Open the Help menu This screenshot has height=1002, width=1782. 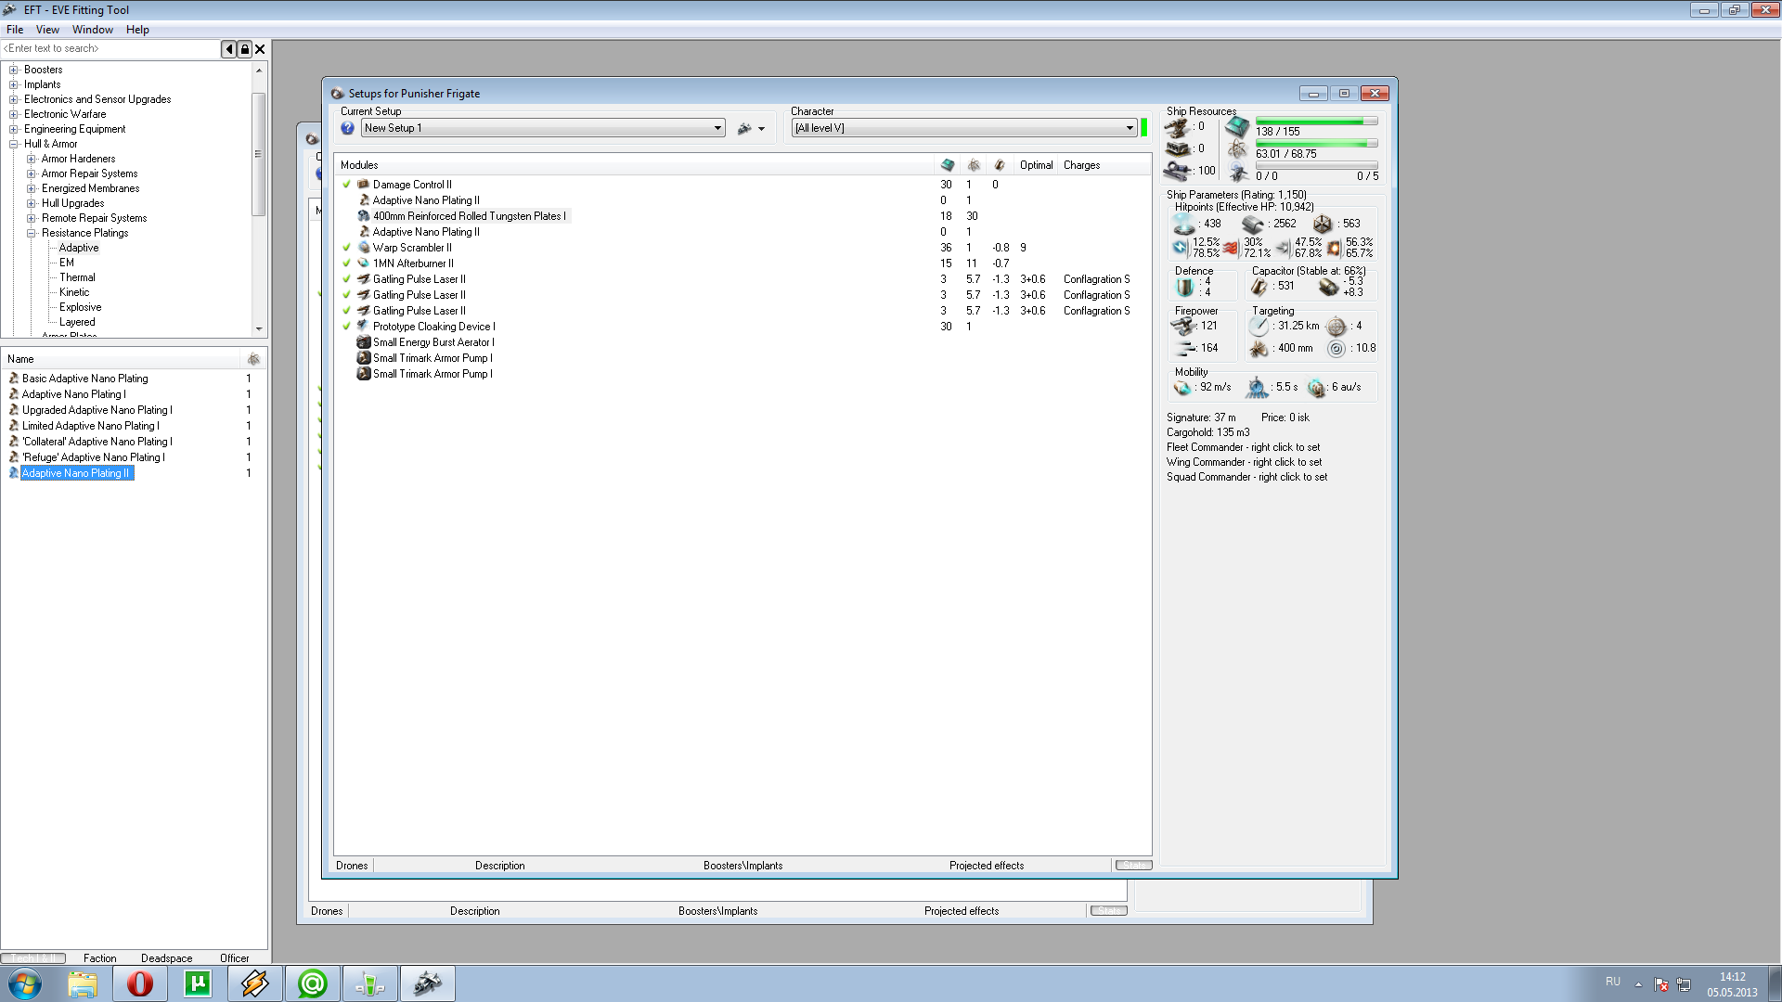137,30
